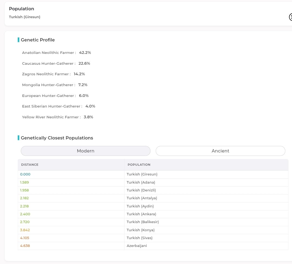Switch to the Ancient populations tab

(220, 151)
